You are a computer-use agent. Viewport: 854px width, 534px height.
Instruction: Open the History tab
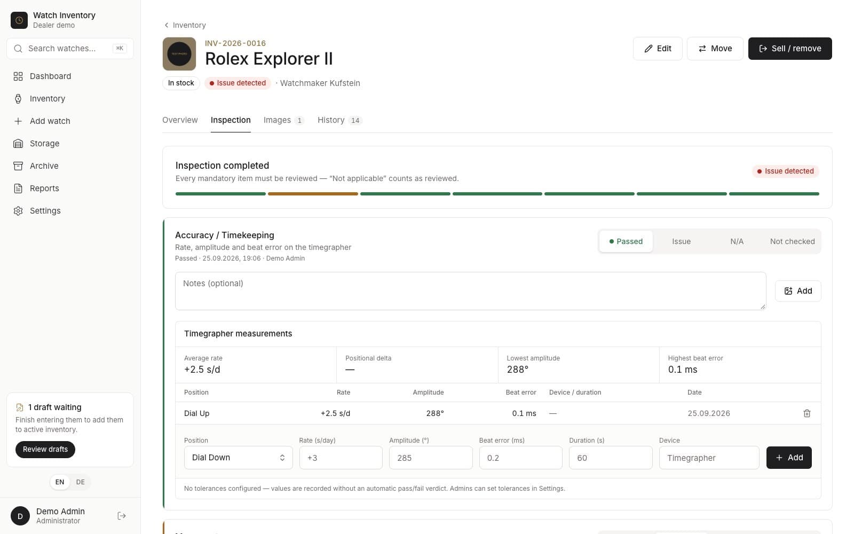(340, 120)
